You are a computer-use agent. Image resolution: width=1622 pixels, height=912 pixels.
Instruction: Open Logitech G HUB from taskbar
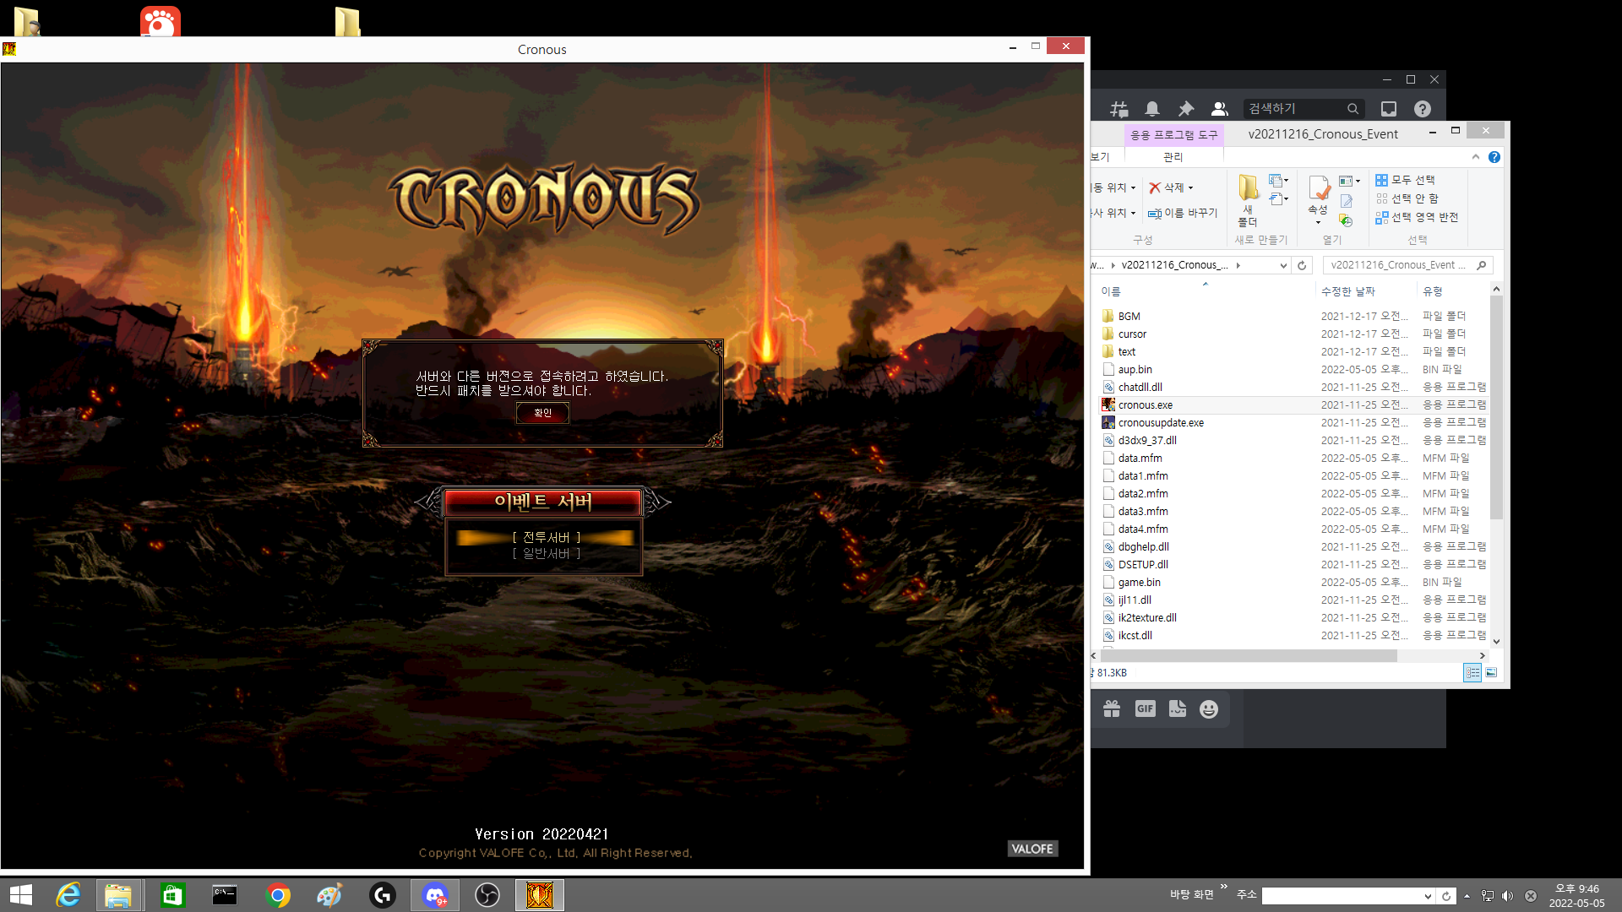pos(383,895)
